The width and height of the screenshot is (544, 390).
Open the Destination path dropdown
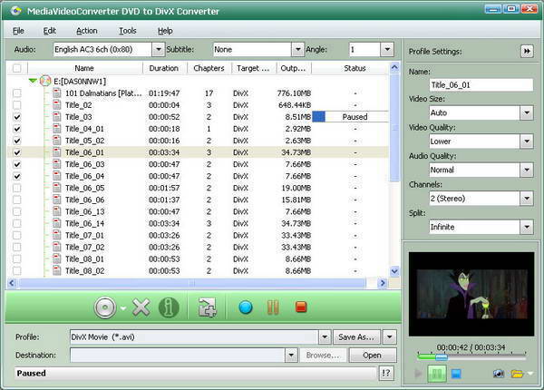[291, 356]
